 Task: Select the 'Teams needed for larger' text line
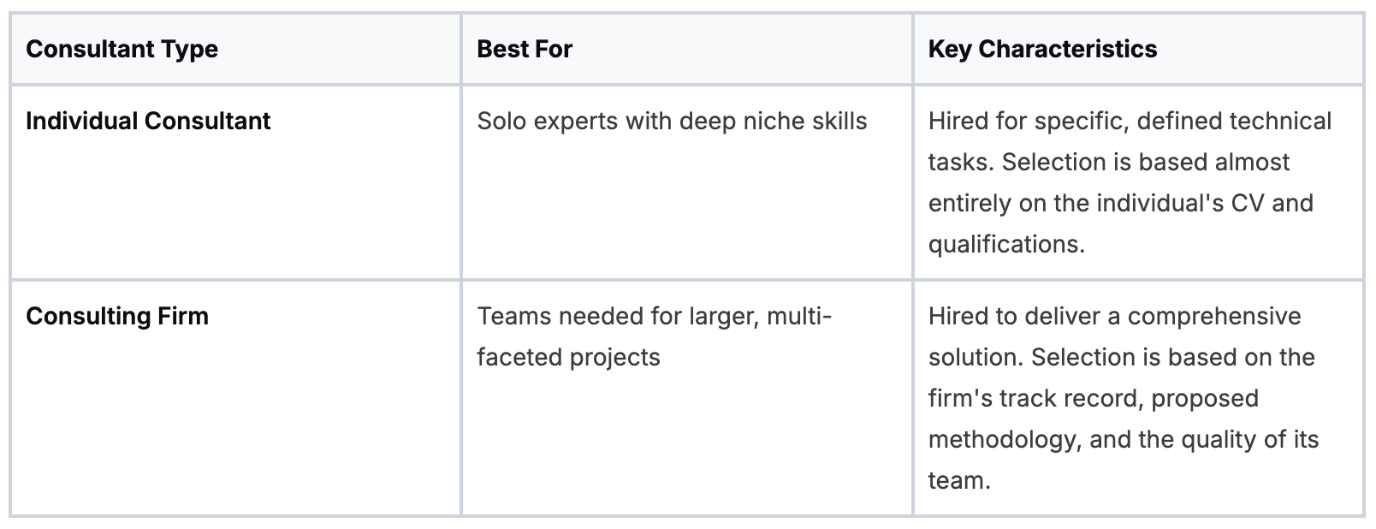pyautogui.click(x=654, y=317)
